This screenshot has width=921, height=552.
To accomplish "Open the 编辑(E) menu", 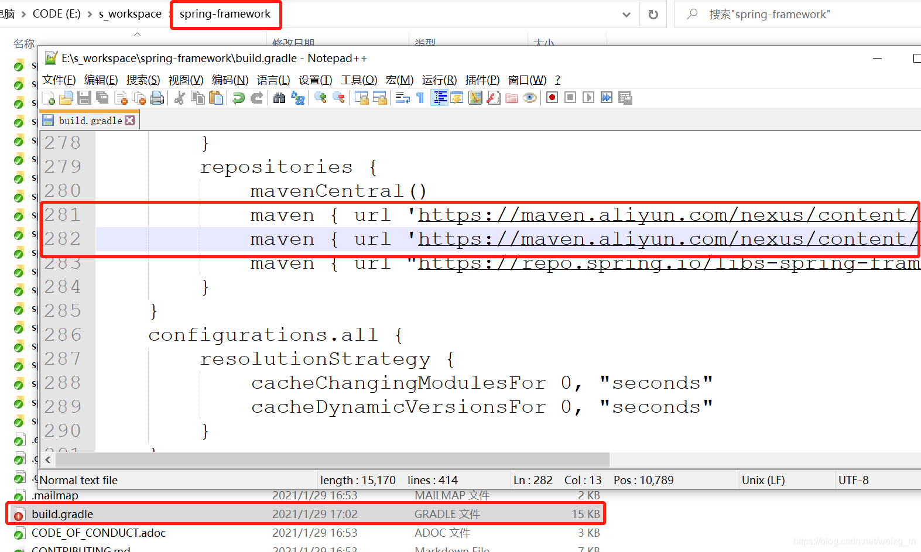I will coord(101,80).
